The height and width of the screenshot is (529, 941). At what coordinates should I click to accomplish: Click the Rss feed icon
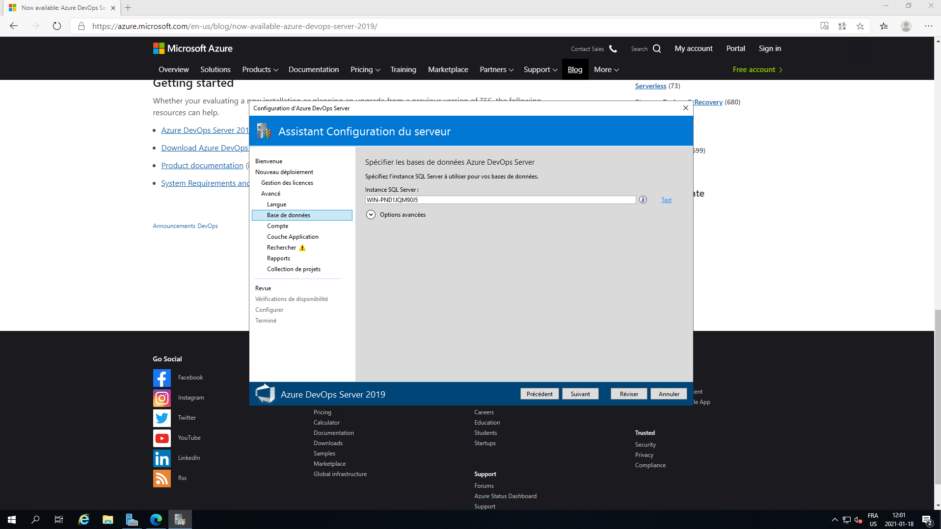pos(161,478)
